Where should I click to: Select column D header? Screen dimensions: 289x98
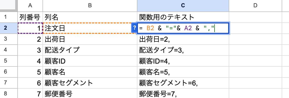click(x=255, y=6)
